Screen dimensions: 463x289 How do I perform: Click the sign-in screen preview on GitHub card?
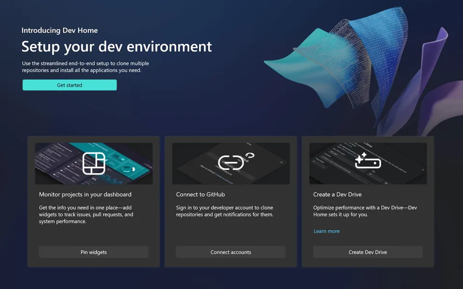pyautogui.click(x=231, y=163)
